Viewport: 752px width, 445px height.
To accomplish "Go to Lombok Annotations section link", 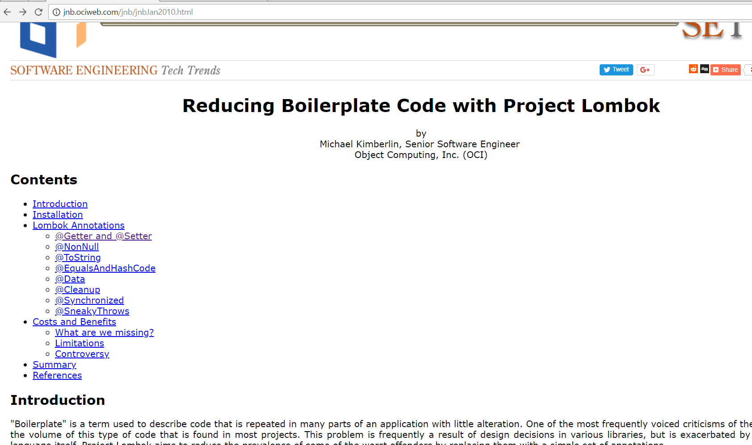I will click(x=79, y=225).
